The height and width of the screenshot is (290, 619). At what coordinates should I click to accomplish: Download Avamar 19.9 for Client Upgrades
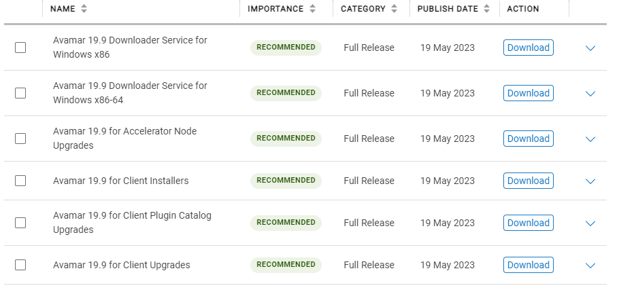pos(528,265)
